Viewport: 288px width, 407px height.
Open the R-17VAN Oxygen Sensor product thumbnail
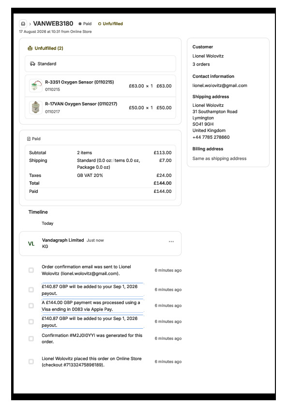pos(36,107)
